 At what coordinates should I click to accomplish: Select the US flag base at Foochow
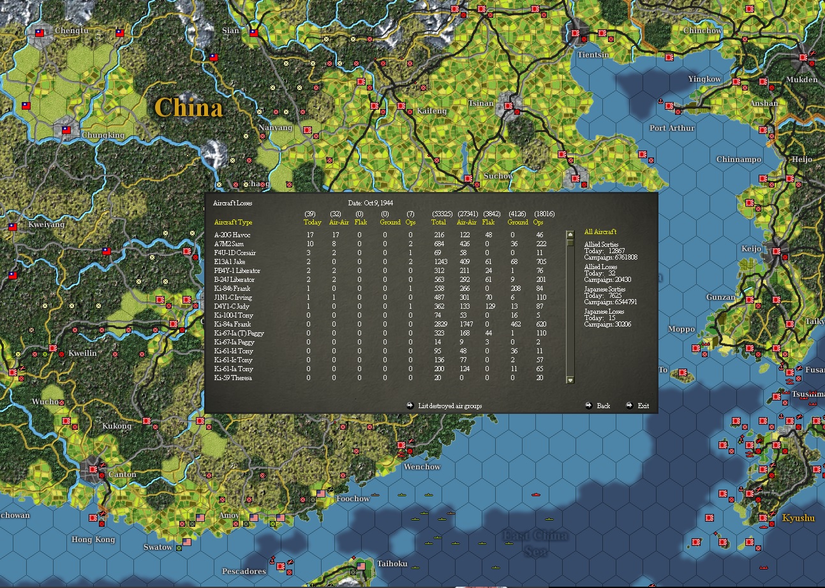point(321,493)
